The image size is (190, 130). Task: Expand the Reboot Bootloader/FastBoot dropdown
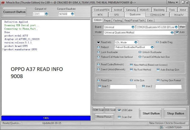pos(152,47)
